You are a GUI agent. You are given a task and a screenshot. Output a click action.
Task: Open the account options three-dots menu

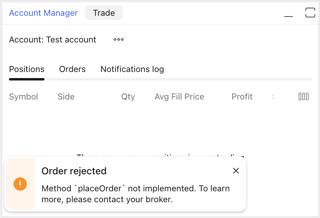pyautogui.click(x=118, y=40)
